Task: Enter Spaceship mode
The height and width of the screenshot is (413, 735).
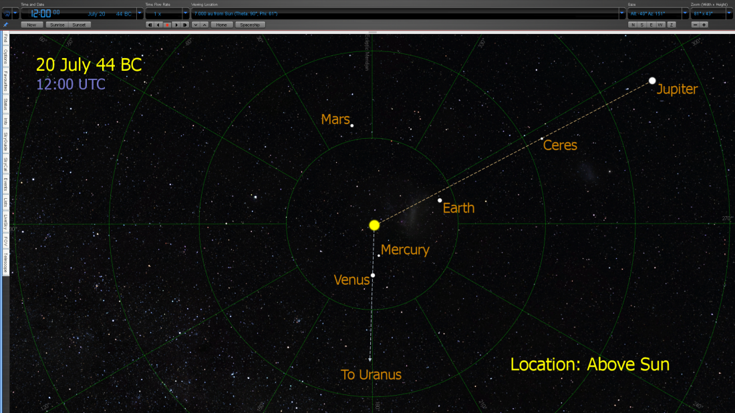Action: coord(250,25)
